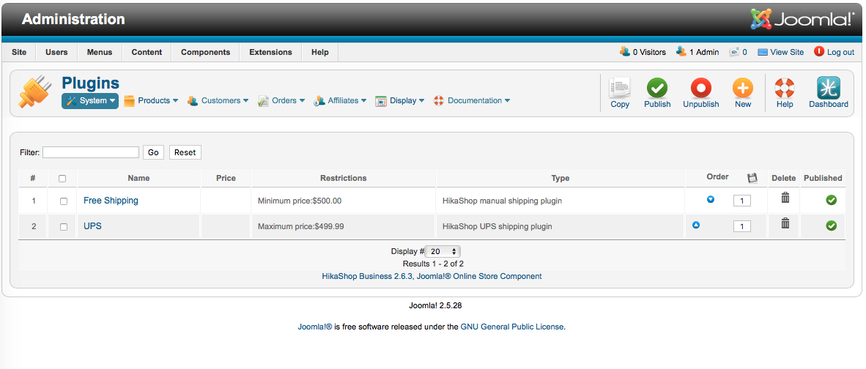Click the Orders notepad icon
The width and height of the screenshot is (866, 369).
(x=264, y=101)
